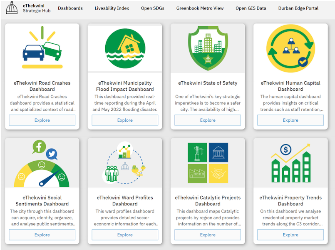Image resolution: width=335 pixels, height=250 pixels.
Task: Click the road crashes car collision icon
Action: click(x=42, y=47)
